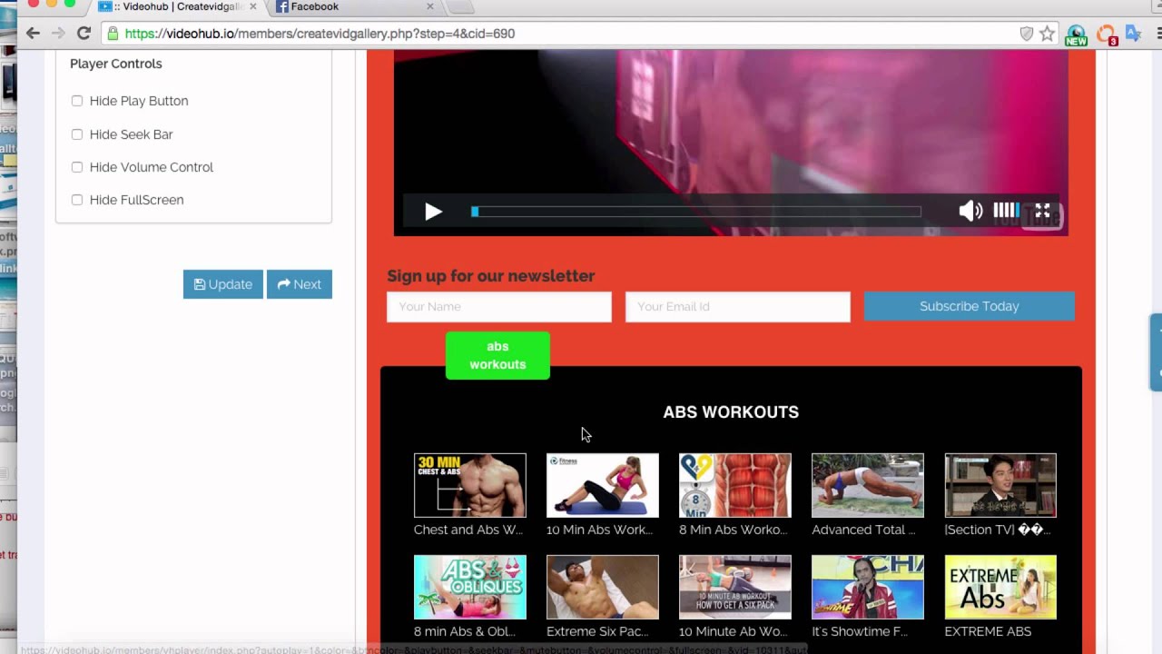Play the 8 min Abs & Obl... thumbnail
Viewport: 1162px width, 654px height.
click(469, 587)
